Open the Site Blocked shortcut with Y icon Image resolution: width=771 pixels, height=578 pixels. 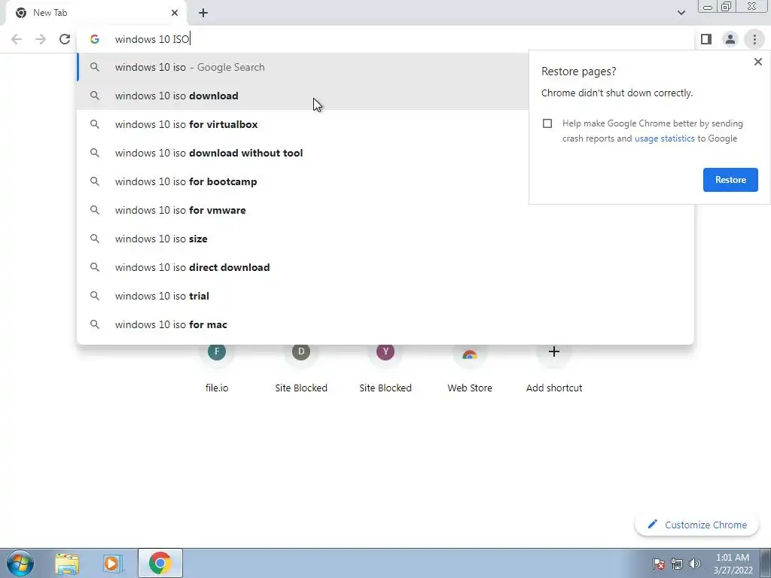(x=385, y=367)
